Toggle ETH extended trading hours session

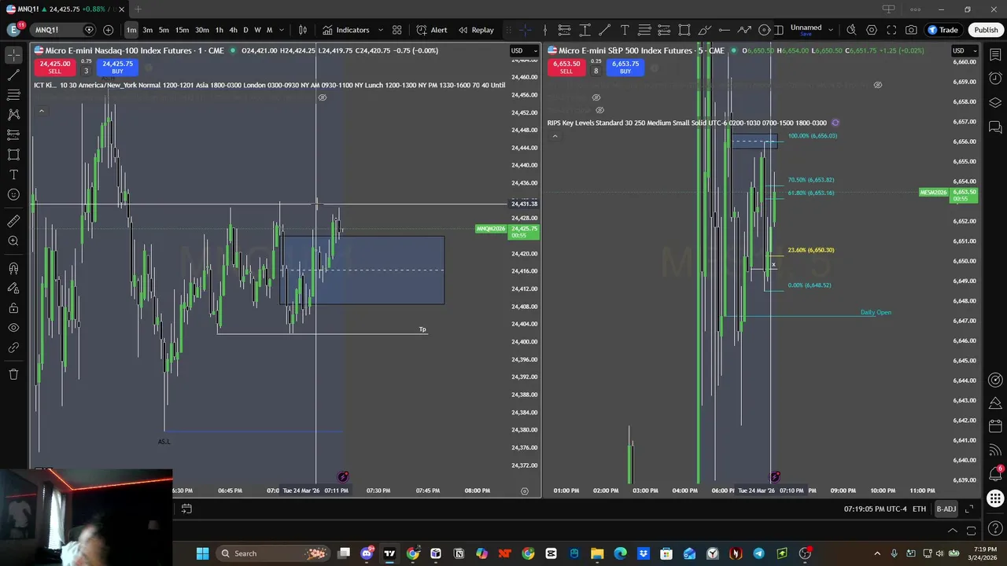[919, 509]
